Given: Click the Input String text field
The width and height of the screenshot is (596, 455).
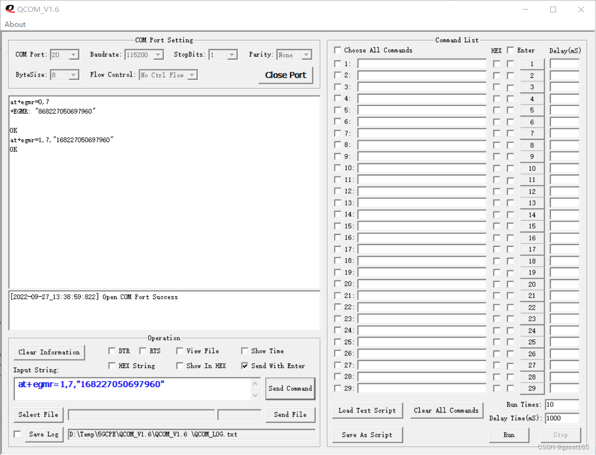Looking at the screenshot, I should tap(133, 389).
